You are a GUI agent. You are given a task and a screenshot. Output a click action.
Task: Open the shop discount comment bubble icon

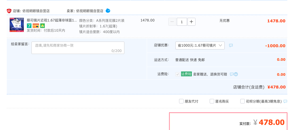click(231, 45)
